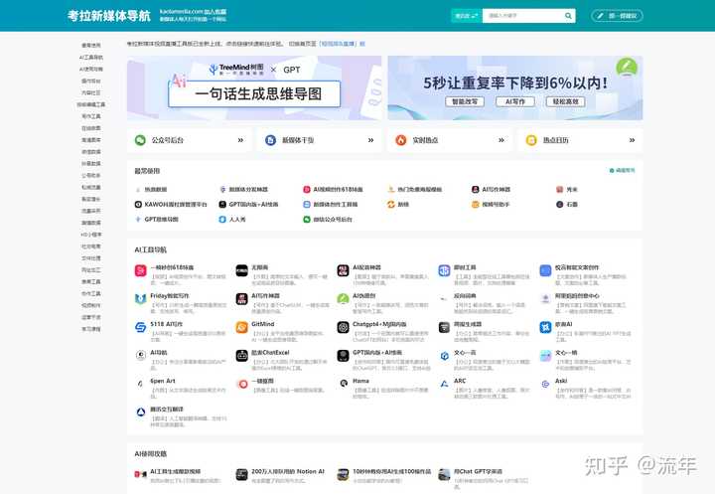The height and width of the screenshot is (494, 715).
Task: Click the 微信公众号后台 icon in 最常使用
Action: [x=307, y=220]
